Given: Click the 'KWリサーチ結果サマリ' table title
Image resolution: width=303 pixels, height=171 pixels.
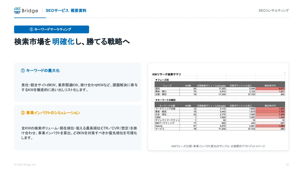Looking at the screenshot, I should click(167, 74).
